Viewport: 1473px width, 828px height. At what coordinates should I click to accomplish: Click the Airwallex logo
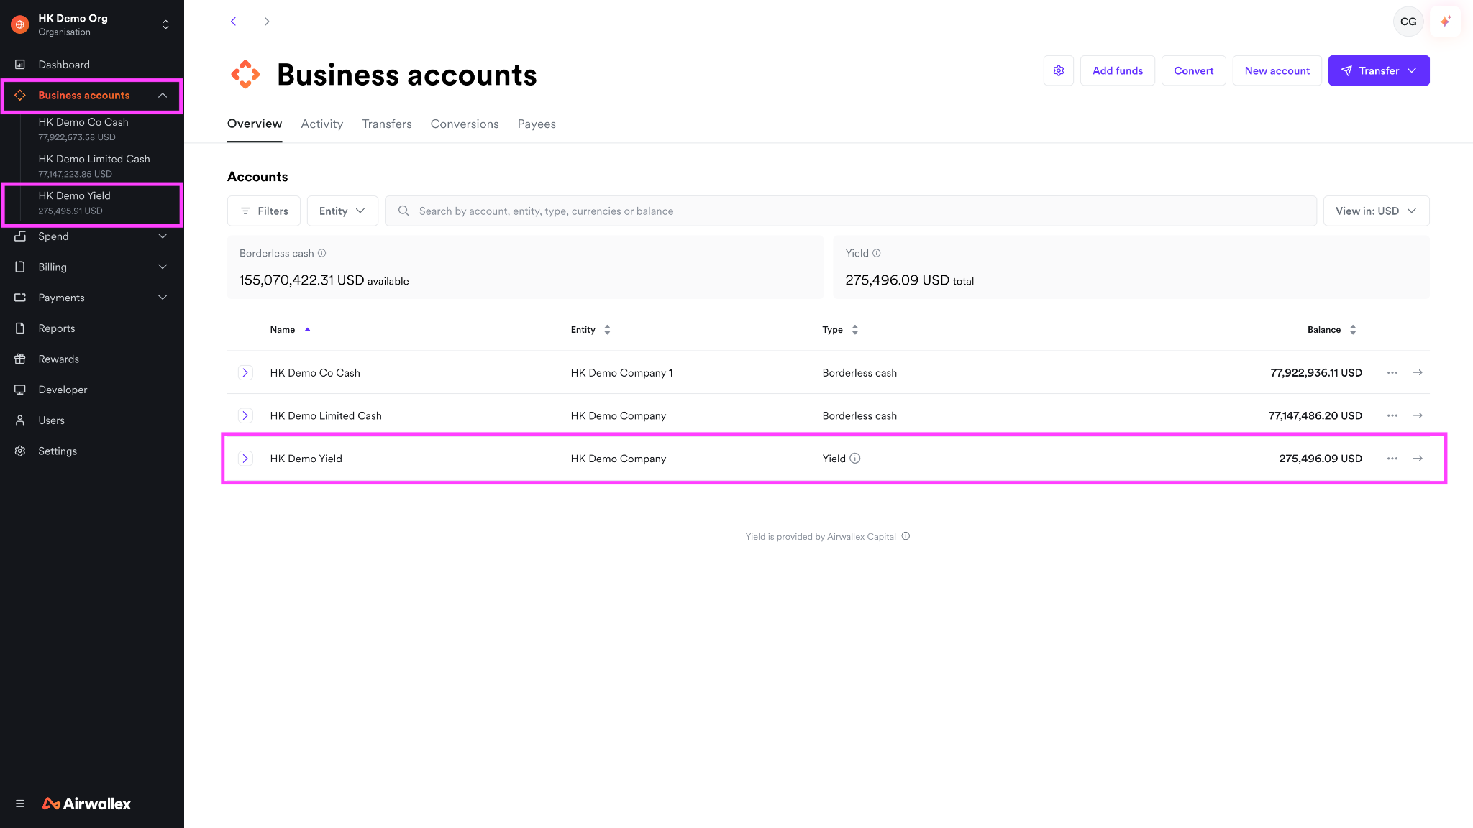(x=86, y=804)
